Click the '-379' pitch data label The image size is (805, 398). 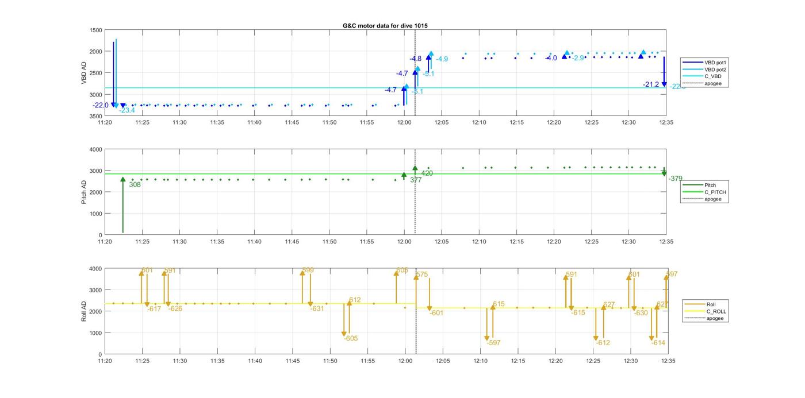click(676, 179)
